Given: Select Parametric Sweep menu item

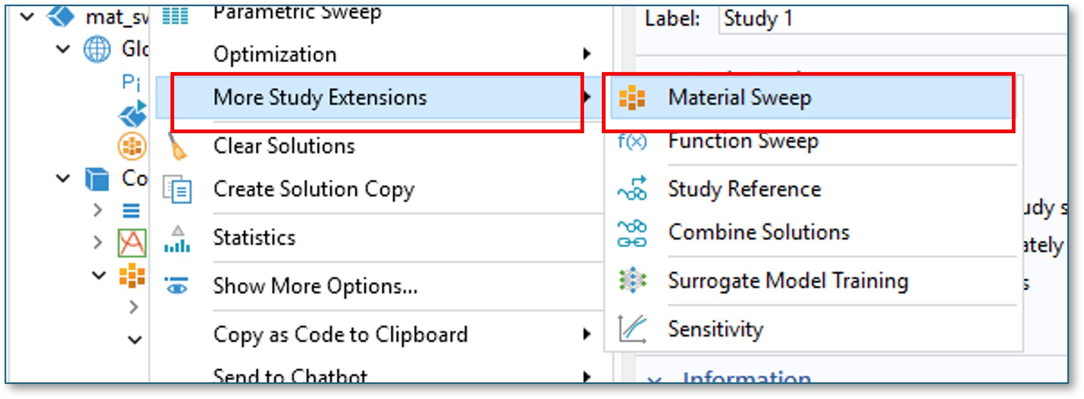Looking at the screenshot, I should click(x=297, y=13).
